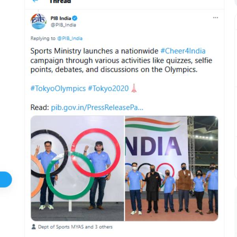Open the right photo with INDIA backdrop

tap(171, 168)
